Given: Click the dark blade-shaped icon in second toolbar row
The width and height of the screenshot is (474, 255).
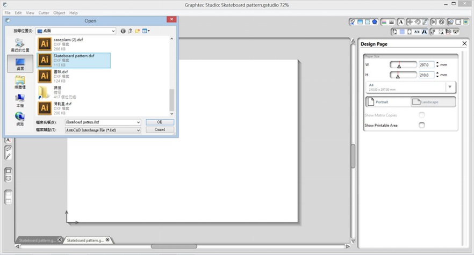Looking at the screenshot, I should coord(425,32).
